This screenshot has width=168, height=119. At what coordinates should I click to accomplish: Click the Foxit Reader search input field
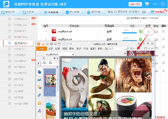pyautogui.click(x=117, y=49)
